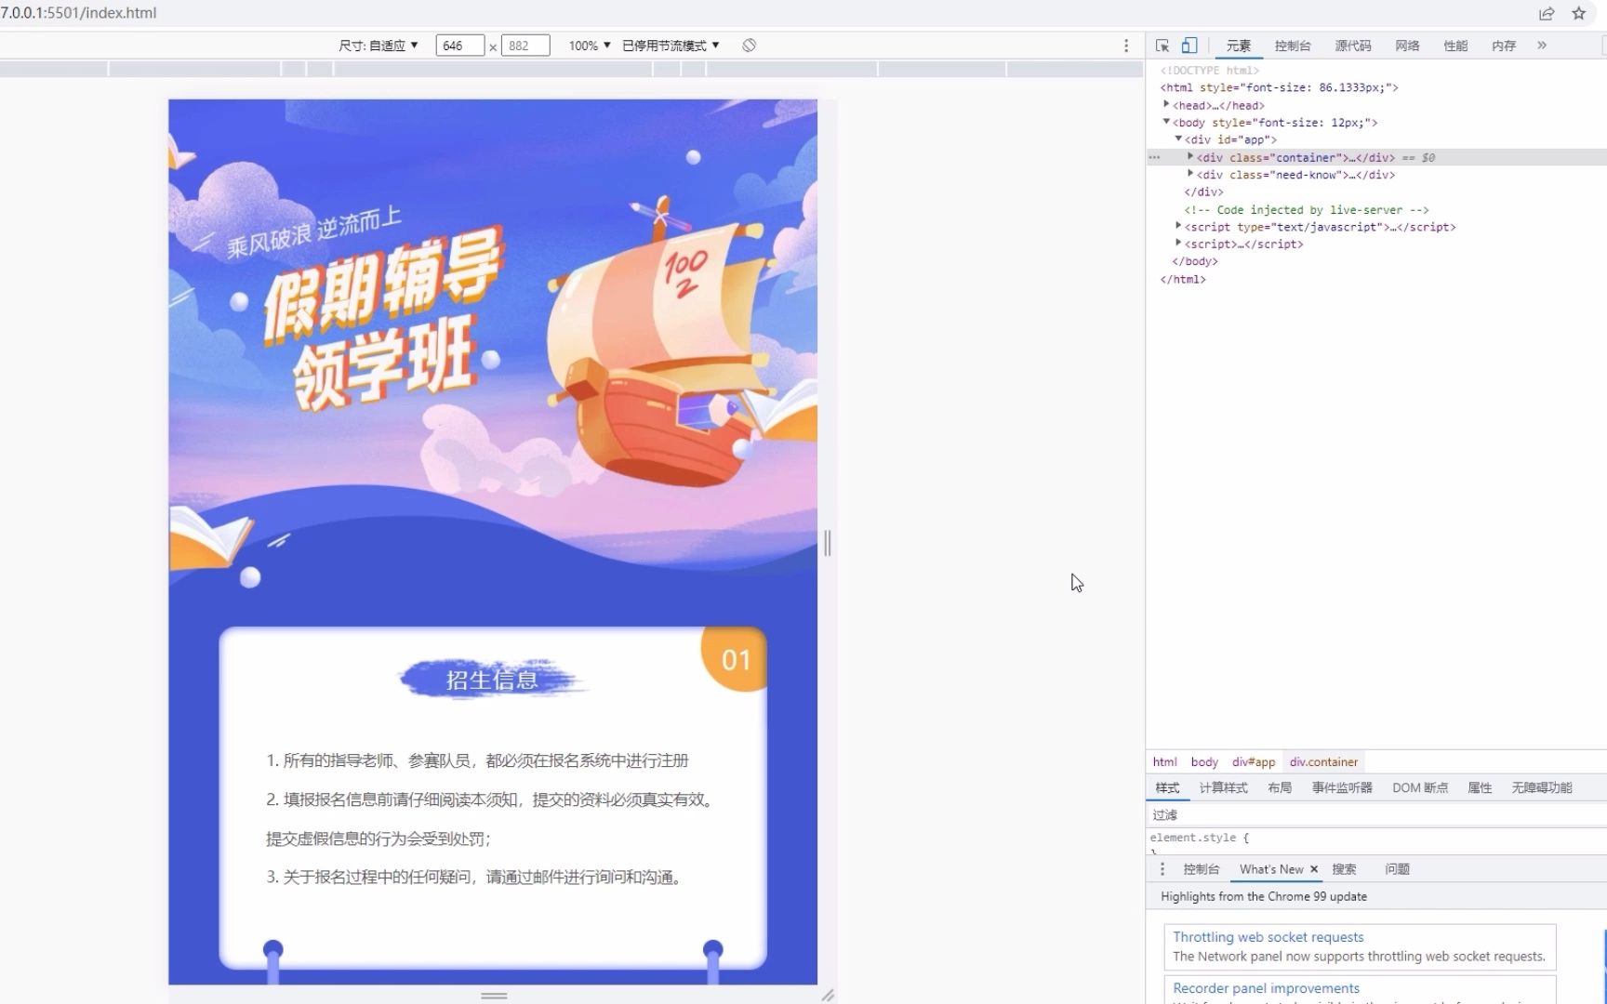Viewport: 1607px width, 1004px height.
Task: Open Recorder panel improvements link
Action: point(1266,988)
